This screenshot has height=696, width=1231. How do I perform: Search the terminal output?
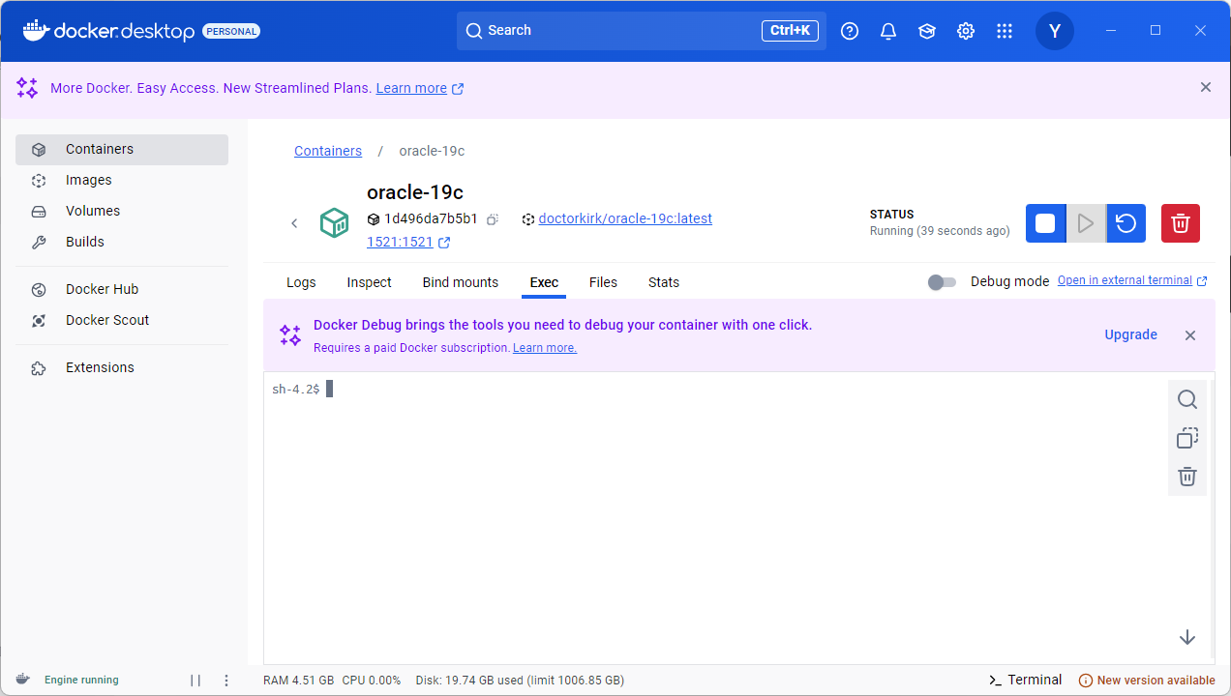1187,400
